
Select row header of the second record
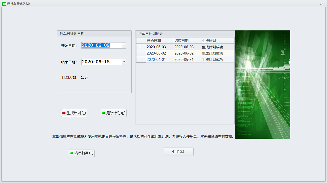tap(141, 53)
